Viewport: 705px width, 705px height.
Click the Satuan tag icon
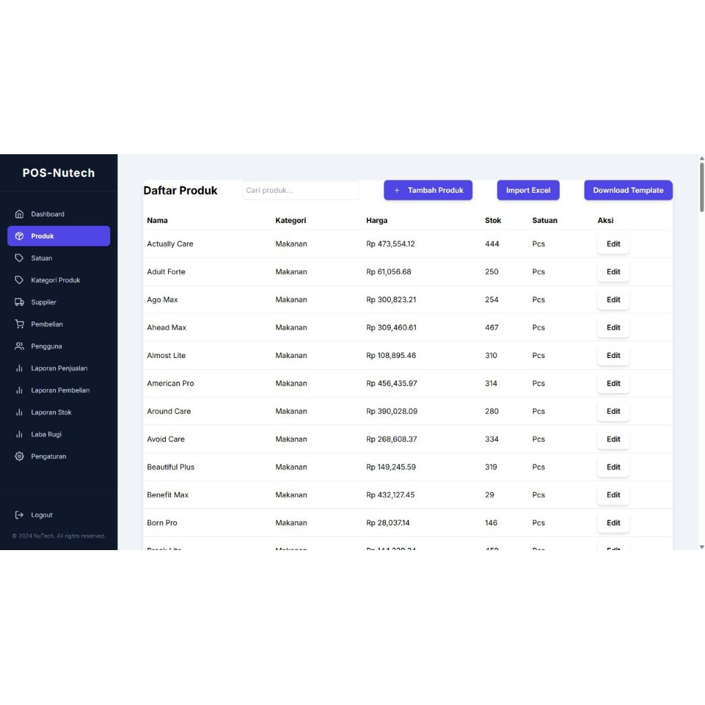(x=19, y=258)
